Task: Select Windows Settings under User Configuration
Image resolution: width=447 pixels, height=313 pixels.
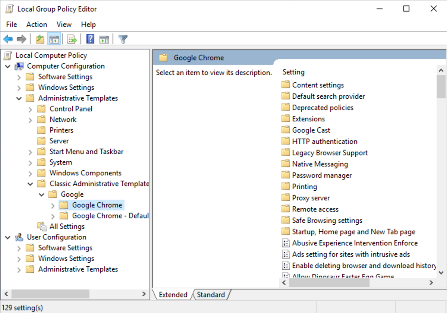Action: pos(66,258)
